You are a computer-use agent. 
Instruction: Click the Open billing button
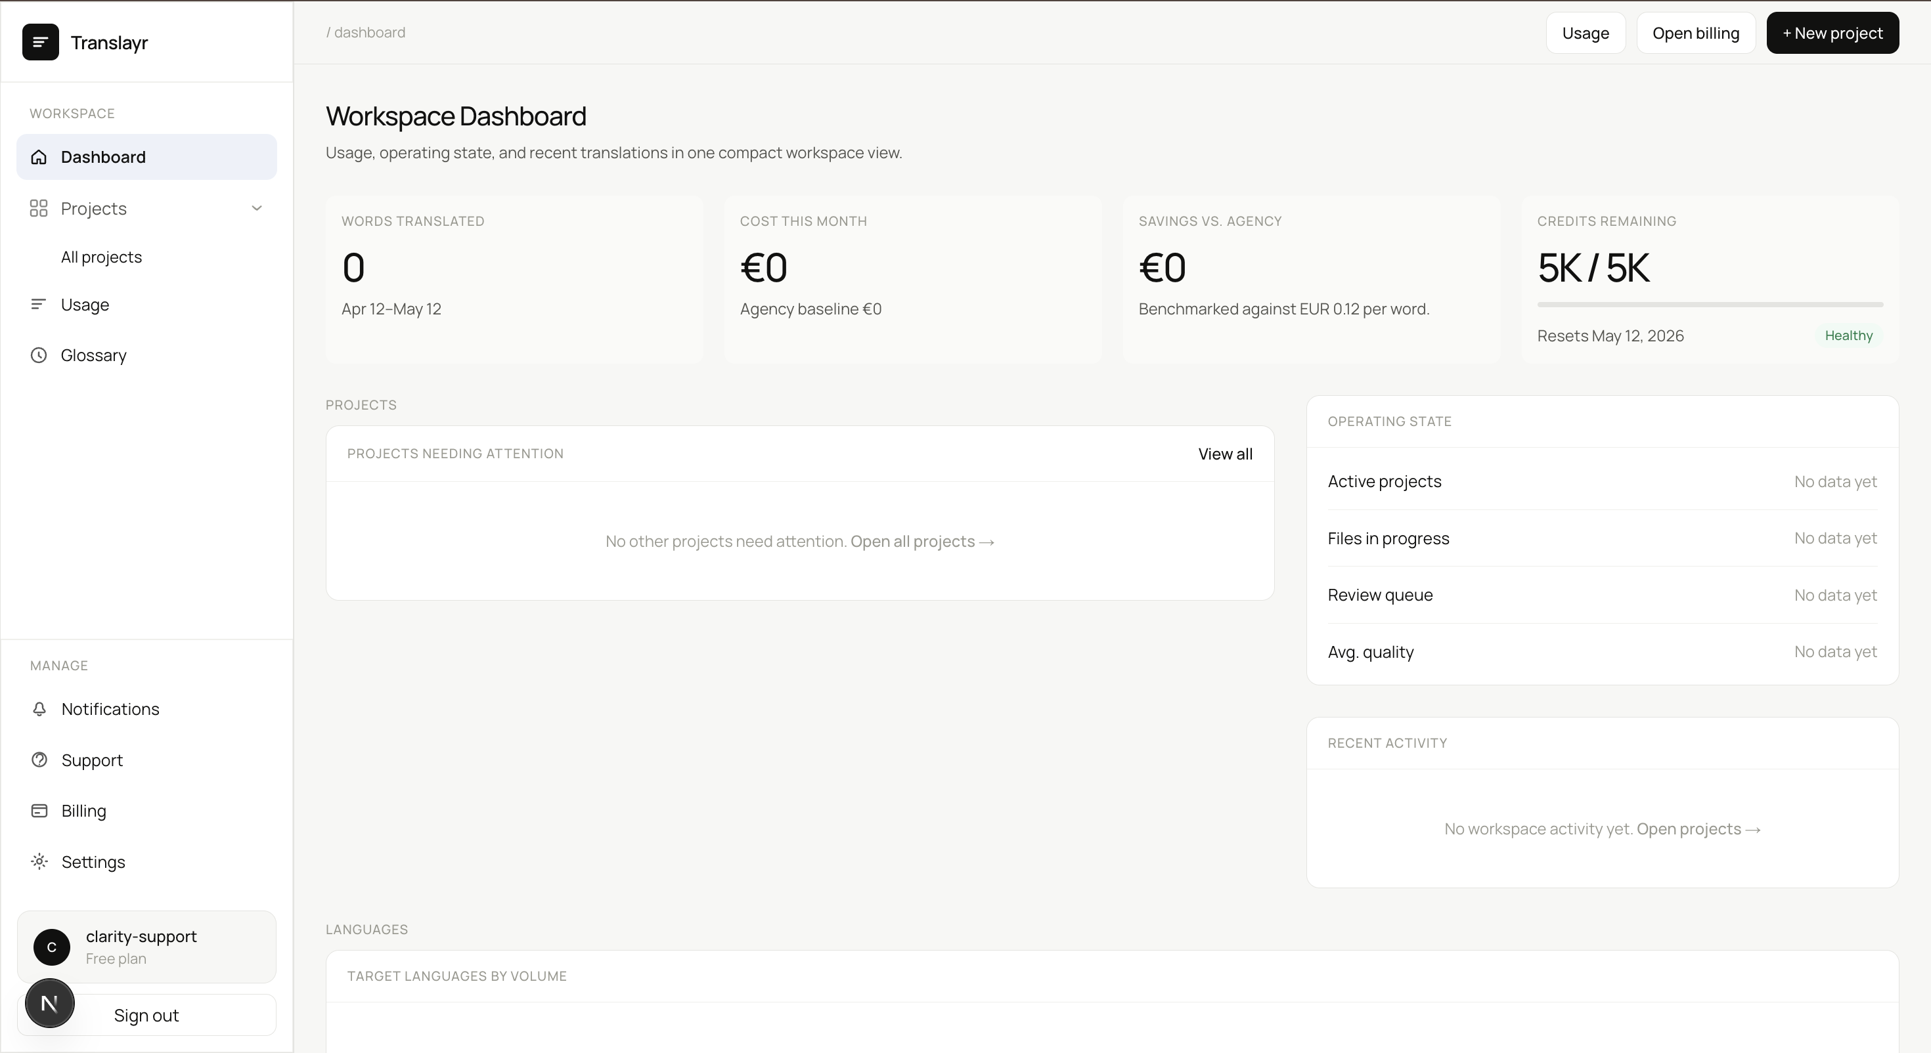1696,33
